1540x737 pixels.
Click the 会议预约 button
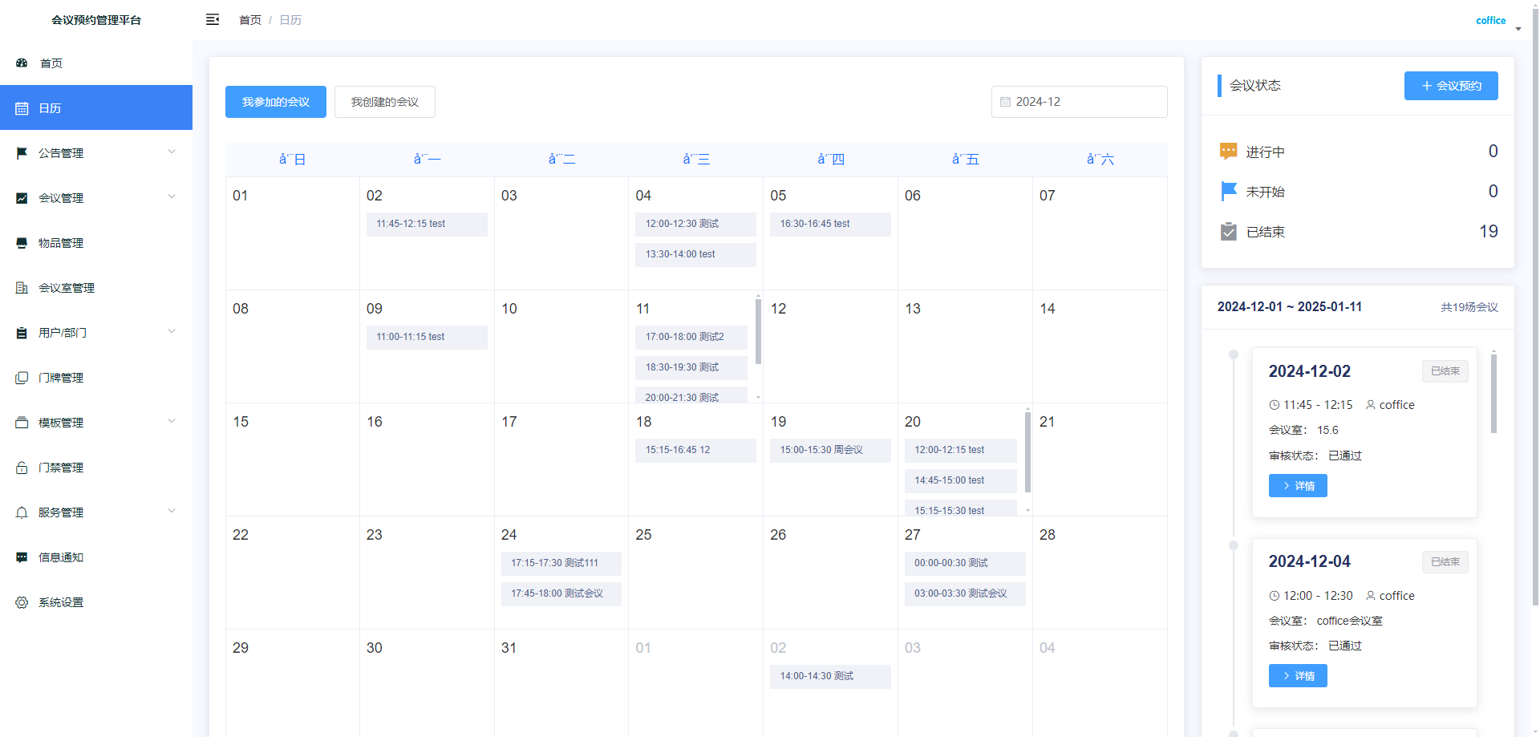[x=1451, y=86]
